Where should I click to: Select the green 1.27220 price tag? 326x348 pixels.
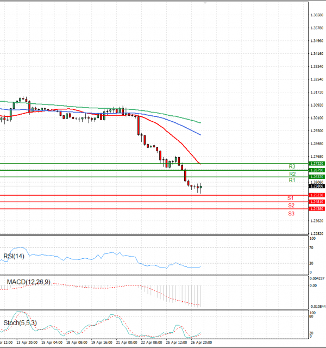pyautogui.click(x=317, y=164)
